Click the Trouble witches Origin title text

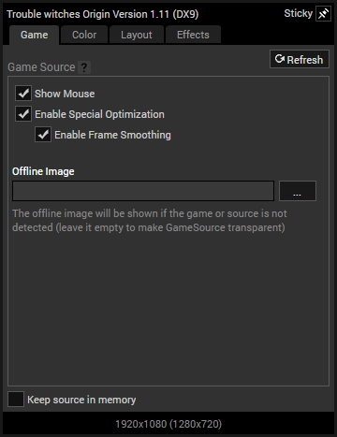coord(103,14)
